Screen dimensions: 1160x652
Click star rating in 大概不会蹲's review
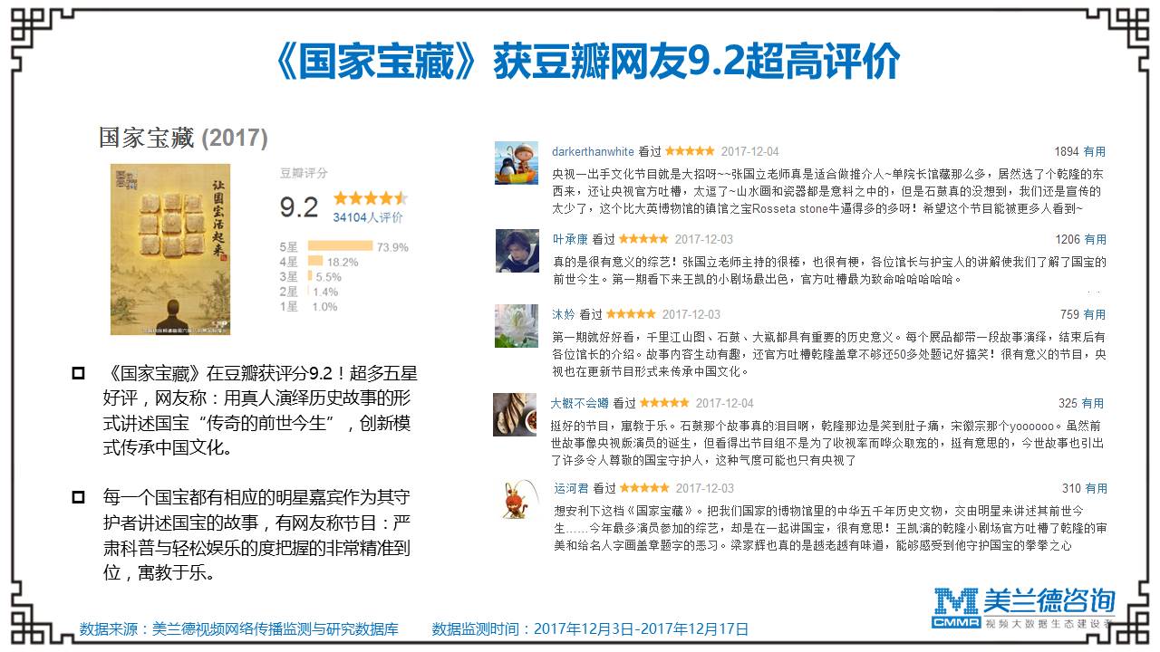(x=664, y=403)
